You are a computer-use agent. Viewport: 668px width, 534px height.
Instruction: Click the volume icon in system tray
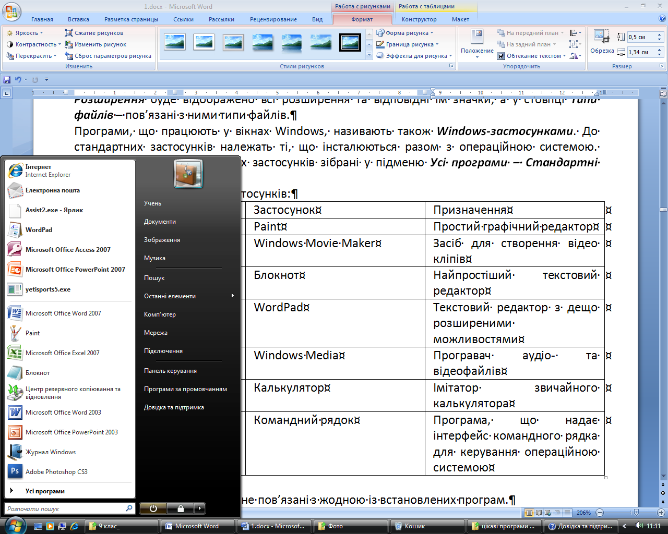639,526
